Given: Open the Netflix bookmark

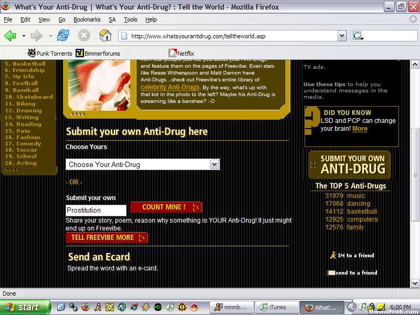Looking at the screenshot, I should tap(181, 53).
